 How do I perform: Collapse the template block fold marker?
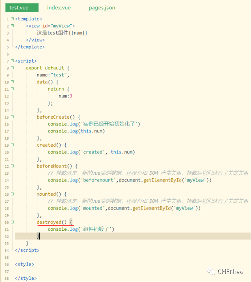(x=12, y=19)
